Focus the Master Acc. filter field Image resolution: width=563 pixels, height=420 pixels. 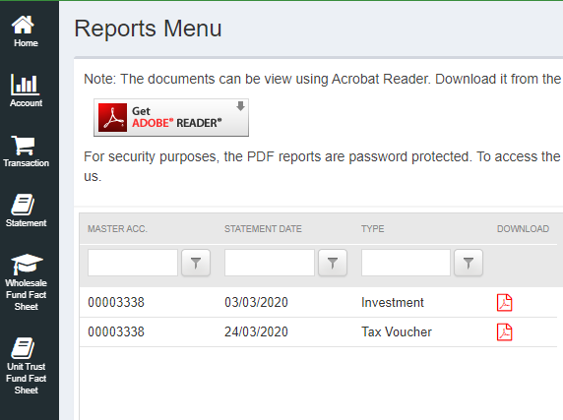[x=133, y=263]
